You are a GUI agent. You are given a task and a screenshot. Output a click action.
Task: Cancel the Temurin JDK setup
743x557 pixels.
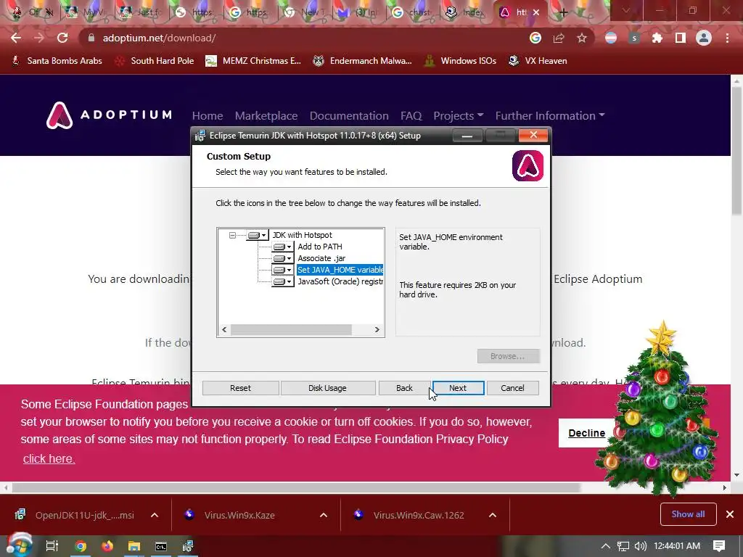[x=513, y=388]
